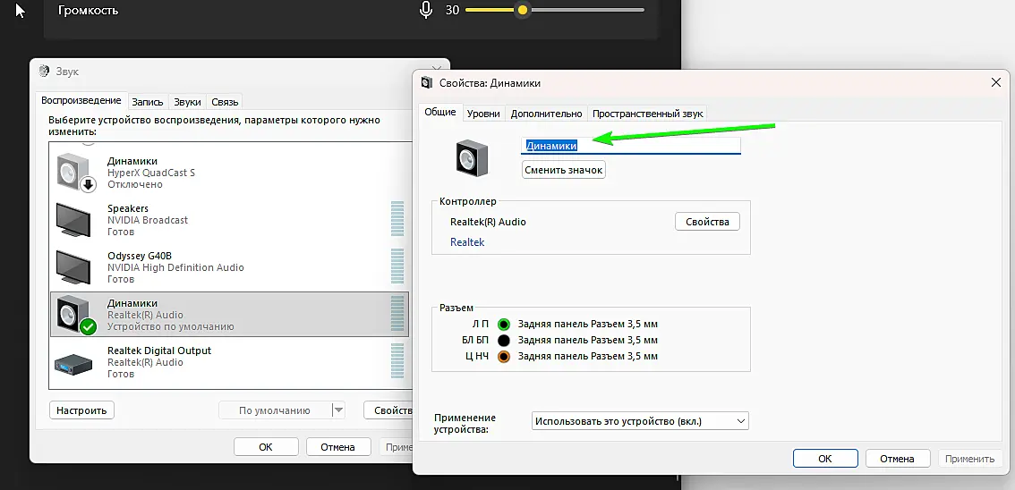Screen dimensions: 1015x490
Task: Click the level meter of Realtek Digital Output
Action: point(397,360)
